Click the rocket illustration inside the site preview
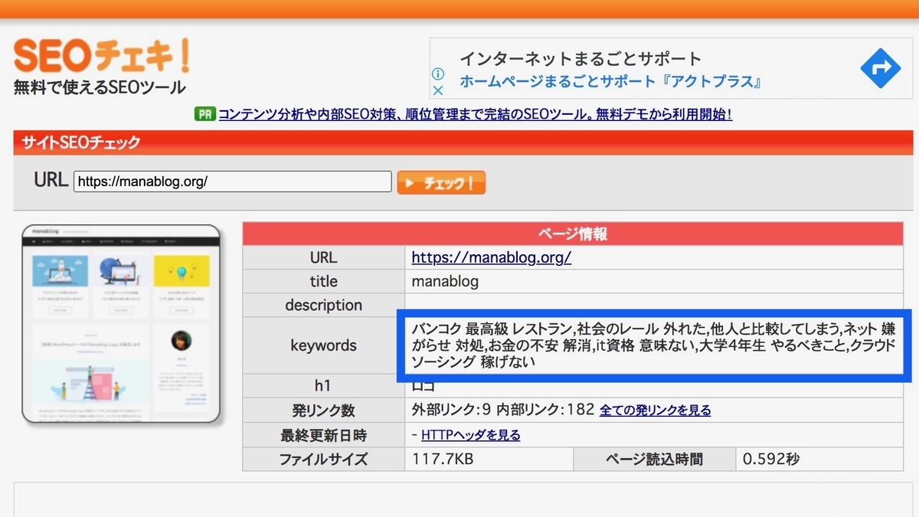 click(x=61, y=270)
